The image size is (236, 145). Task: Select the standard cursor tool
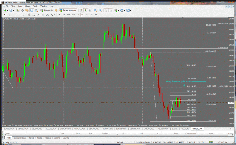(5, 15)
